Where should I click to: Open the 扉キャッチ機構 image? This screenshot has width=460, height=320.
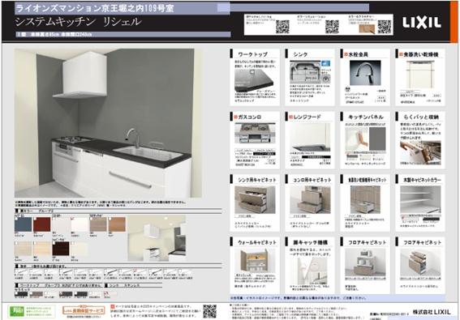tap(312, 271)
